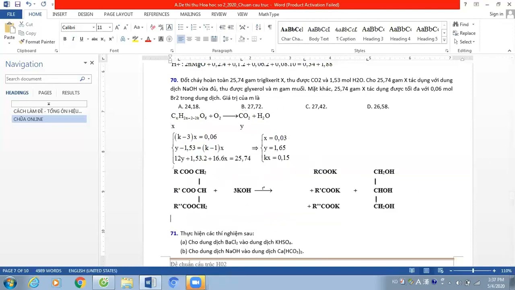
Task: Select CHỮA ONLINE heading
Action: [x=49, y=119]
